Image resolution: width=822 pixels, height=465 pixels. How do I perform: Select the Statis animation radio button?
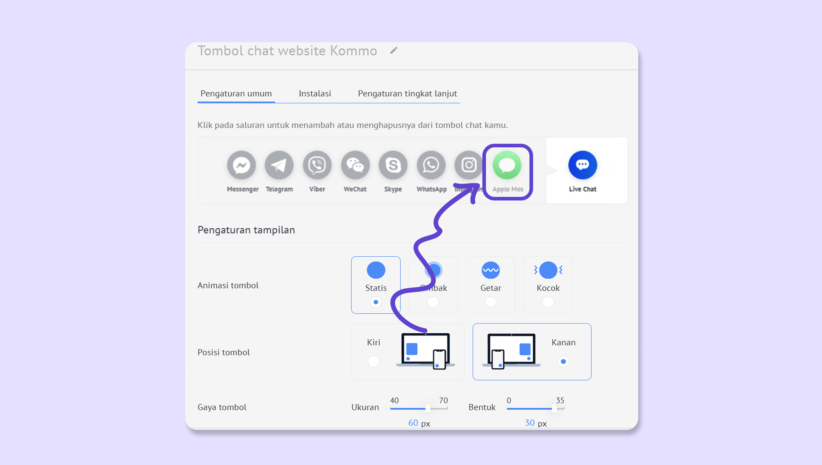(376, 302)
